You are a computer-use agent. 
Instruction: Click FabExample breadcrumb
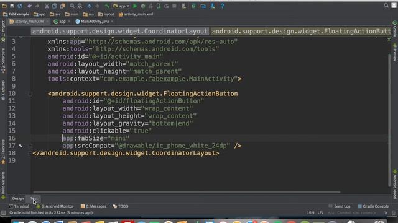pyautogui.click(x=16, y=14)
